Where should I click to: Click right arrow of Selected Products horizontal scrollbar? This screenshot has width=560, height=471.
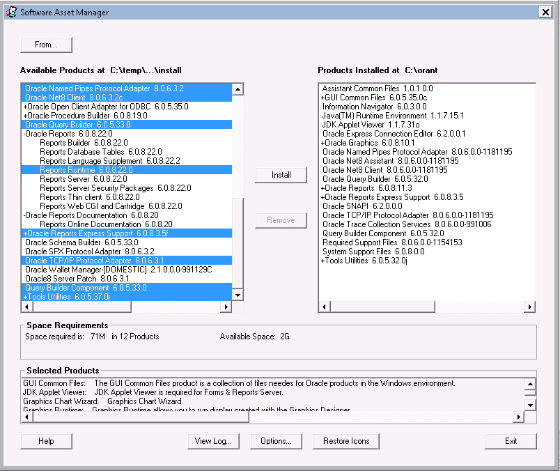pos(519,417)
